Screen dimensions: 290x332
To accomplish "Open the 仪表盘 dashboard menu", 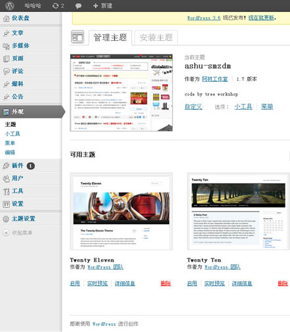I will pos(20,18).
